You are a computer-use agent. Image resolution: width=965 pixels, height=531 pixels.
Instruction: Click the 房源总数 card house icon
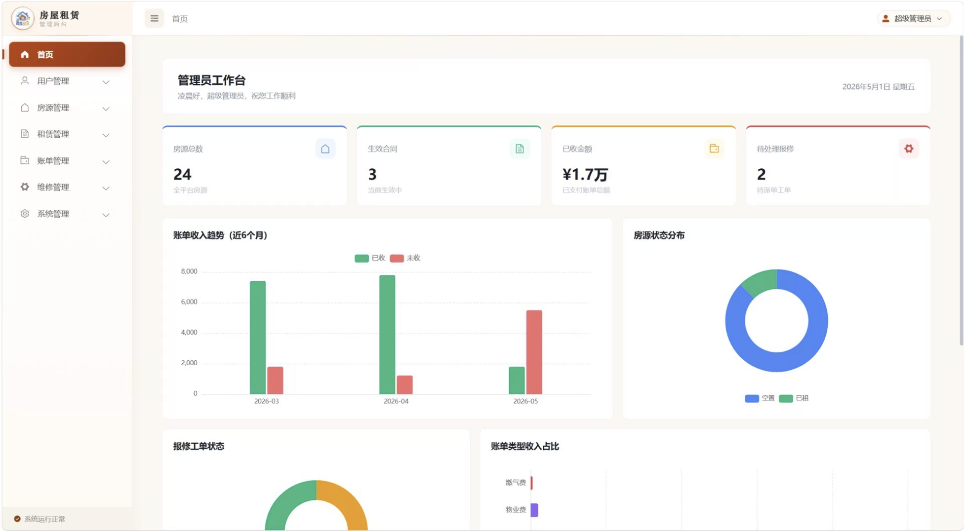[325, 149]
